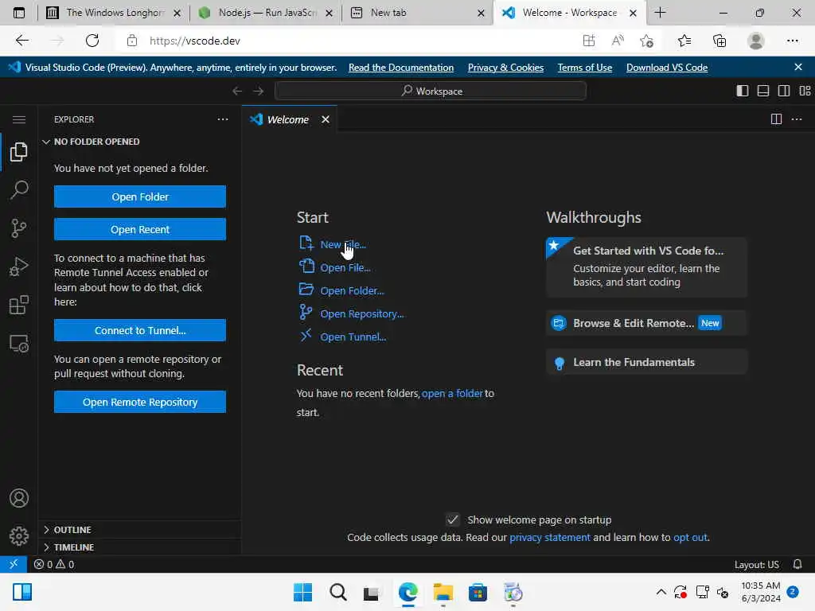815x611 pixels.
Task: Open editor More Actions ellipsis menu
Action: click(x=796, y=119)
